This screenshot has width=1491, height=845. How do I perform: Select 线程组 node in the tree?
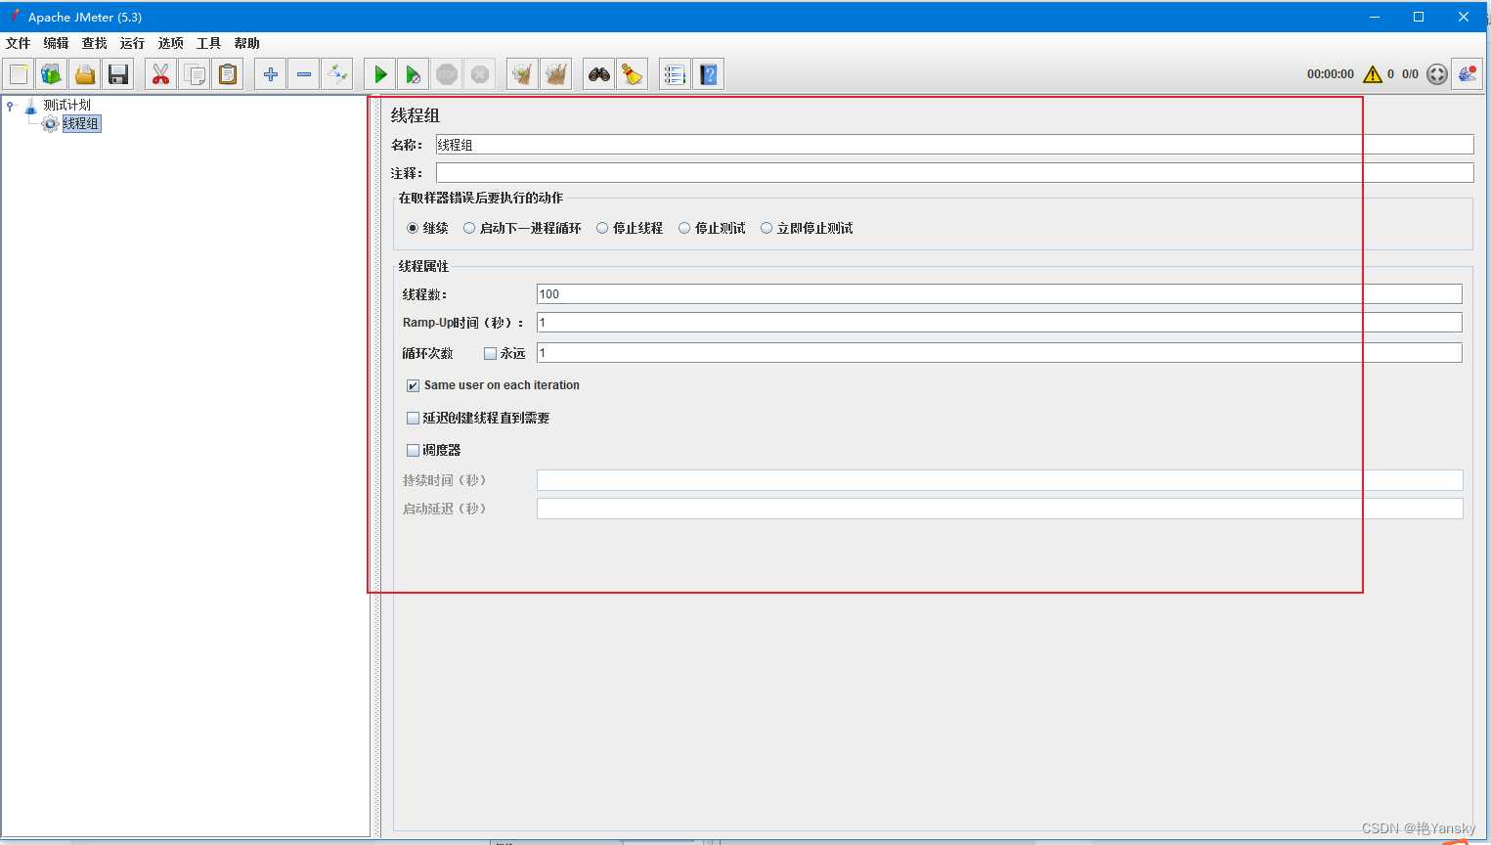pos(81,123)
